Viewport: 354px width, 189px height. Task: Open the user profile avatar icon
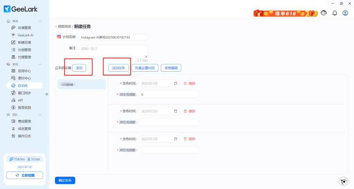[345, 13]
